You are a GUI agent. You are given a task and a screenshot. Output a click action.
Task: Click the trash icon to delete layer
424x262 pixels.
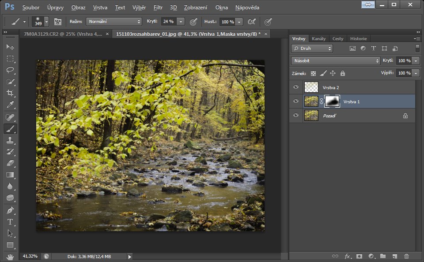click(406, 256)
